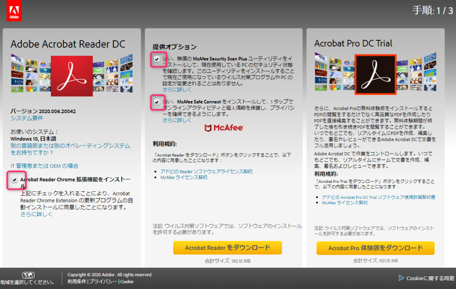This screenshot has height=289, width=456.
Task: Click 地域を選択してください region selector
Action: (28, 282)
